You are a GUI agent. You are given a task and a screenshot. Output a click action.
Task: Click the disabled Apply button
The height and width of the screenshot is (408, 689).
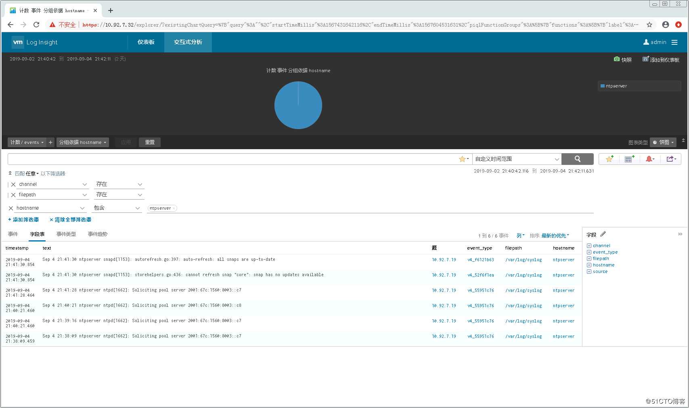coord(126,142)
